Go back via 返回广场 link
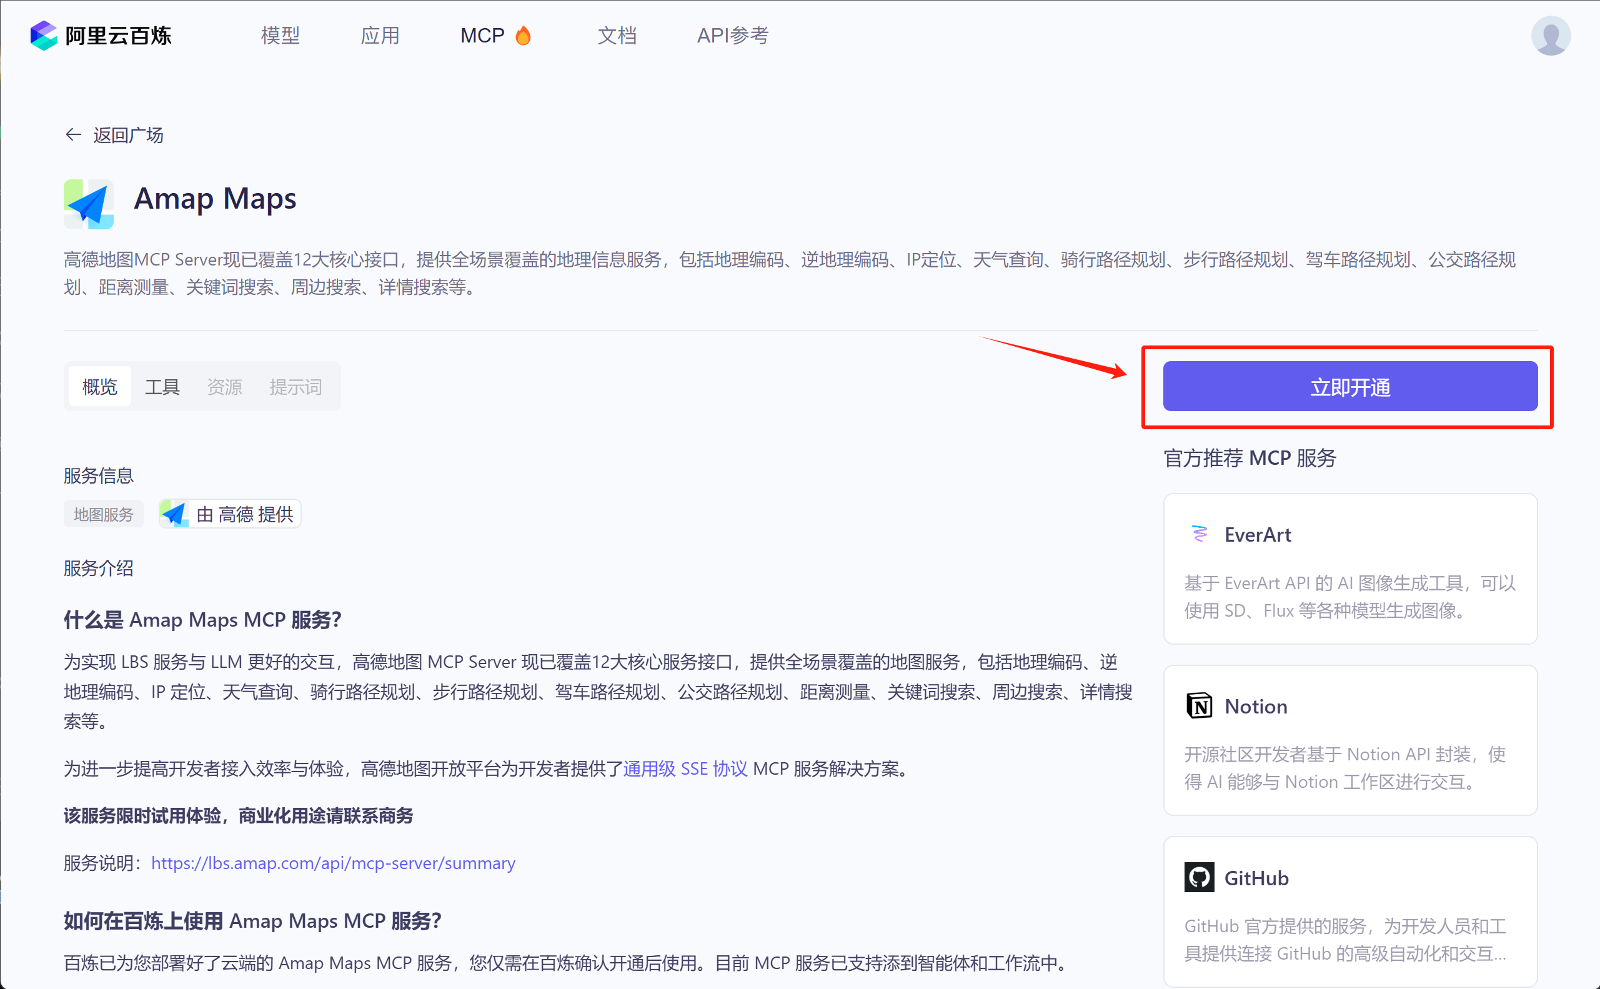The width and height of the screenshot is (1600, 989). pyautogui.click(x=128, y=135)
